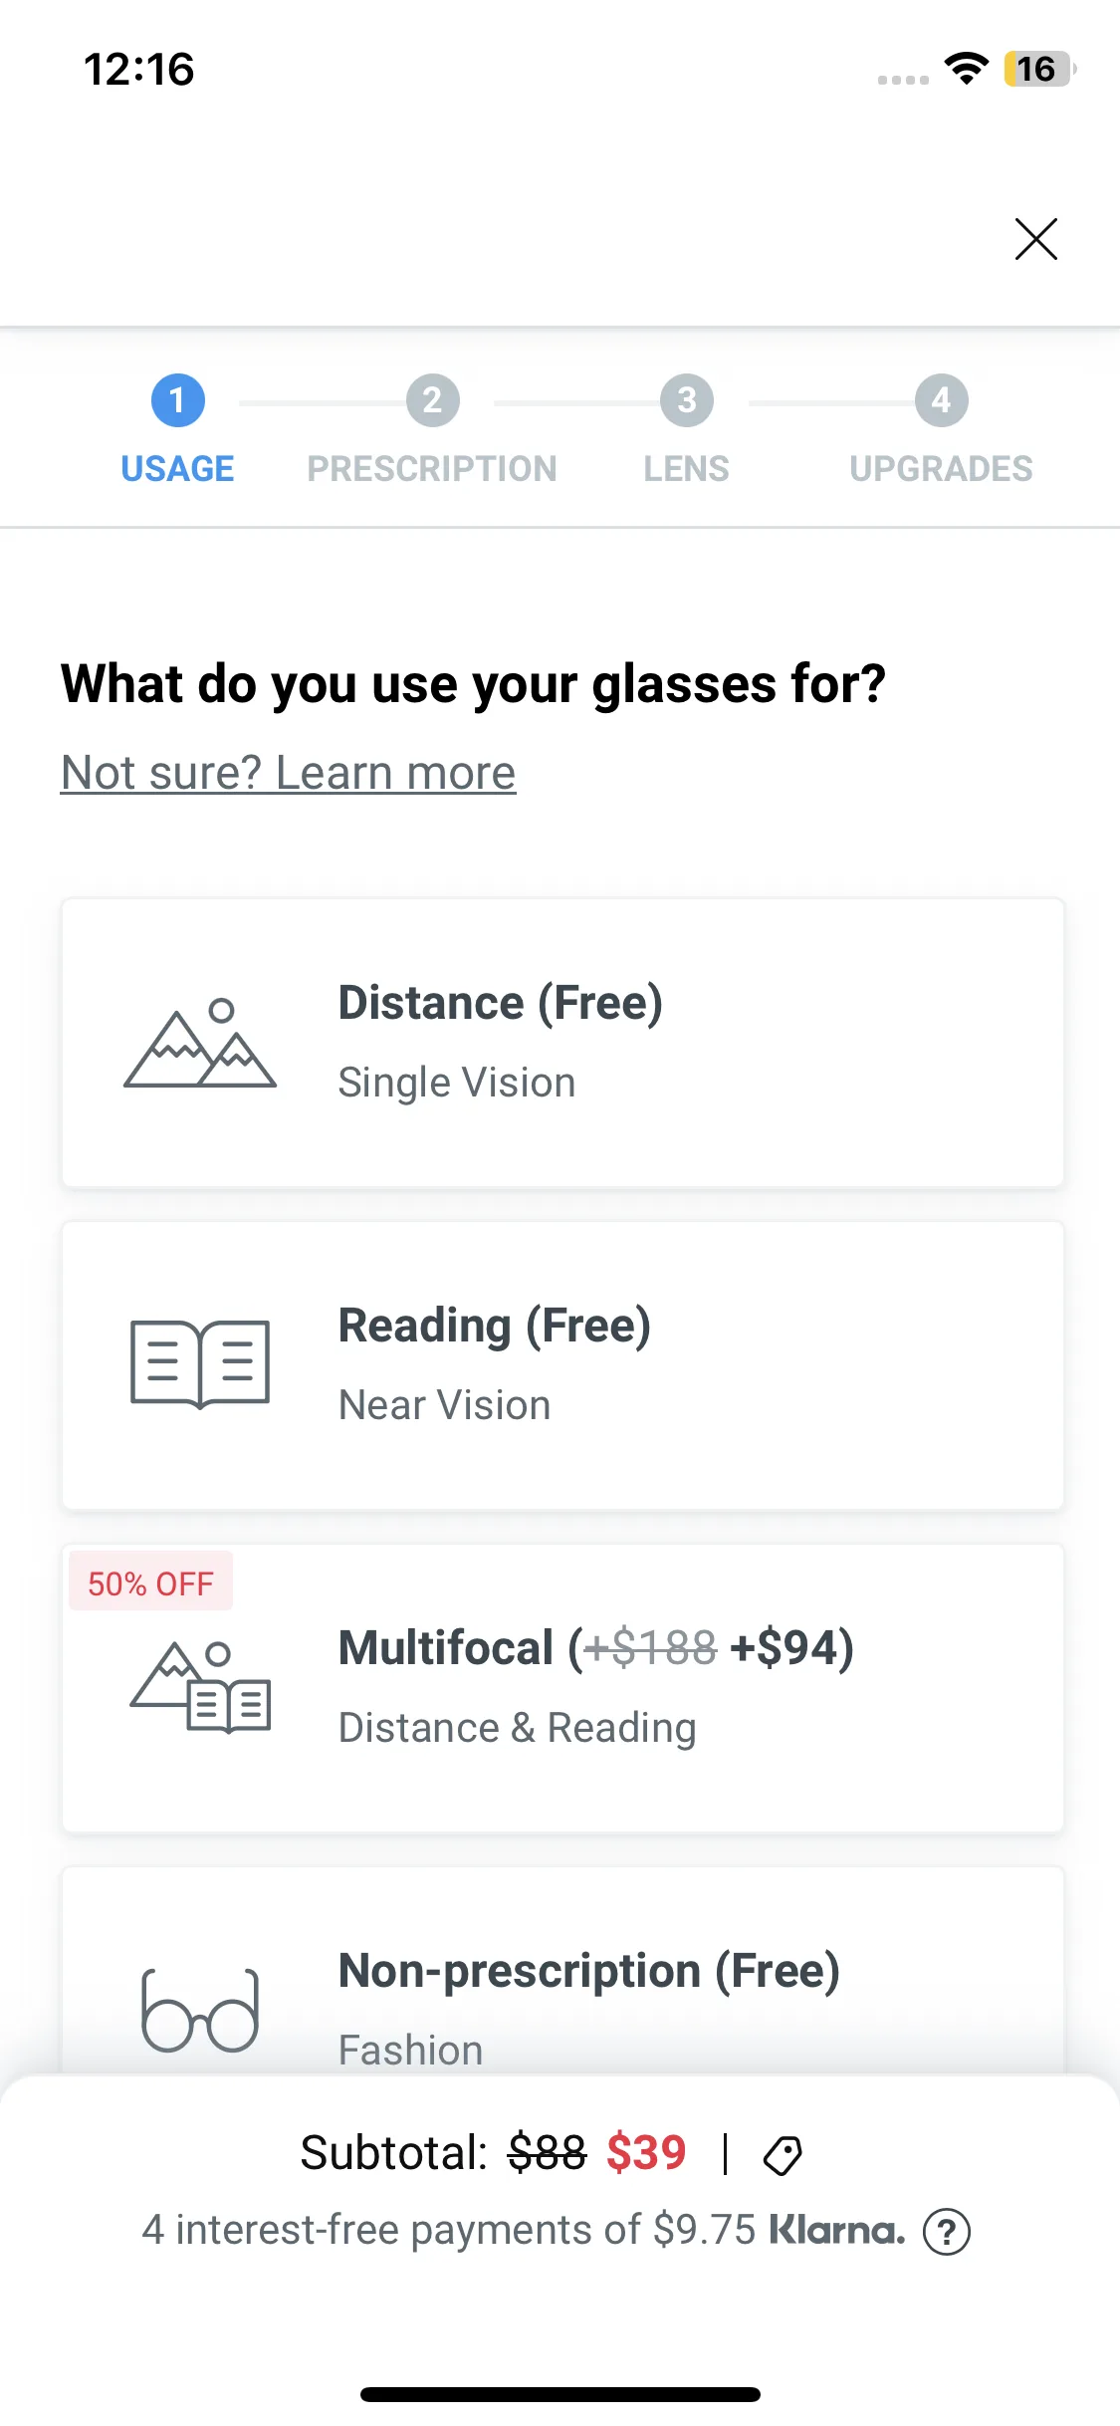Tap the step 2 circle icon
Image resolution: width=1120 pixels, height=2426 pixels.
[432, 400]
